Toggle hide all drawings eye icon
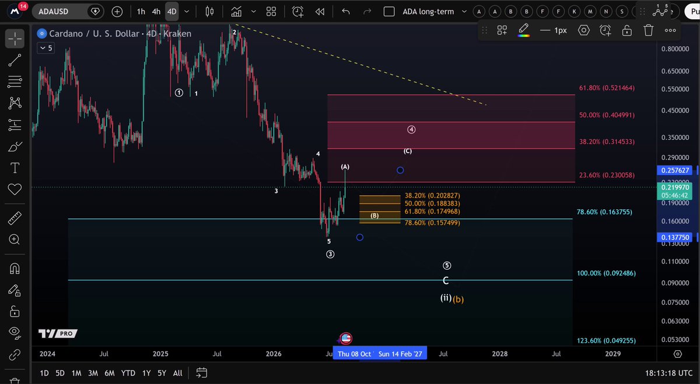Image resolution: width=700 pixels, height=384 pixels. coord(15,332)
